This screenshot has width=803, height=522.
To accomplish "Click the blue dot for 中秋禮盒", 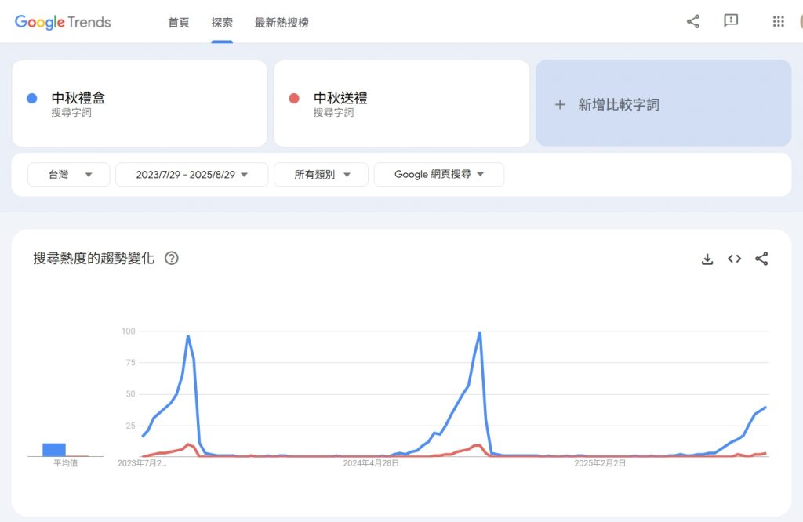I will (x=31, y=98).
